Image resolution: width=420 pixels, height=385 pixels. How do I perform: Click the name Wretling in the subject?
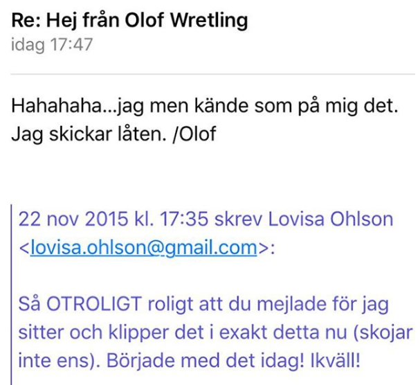209,20
